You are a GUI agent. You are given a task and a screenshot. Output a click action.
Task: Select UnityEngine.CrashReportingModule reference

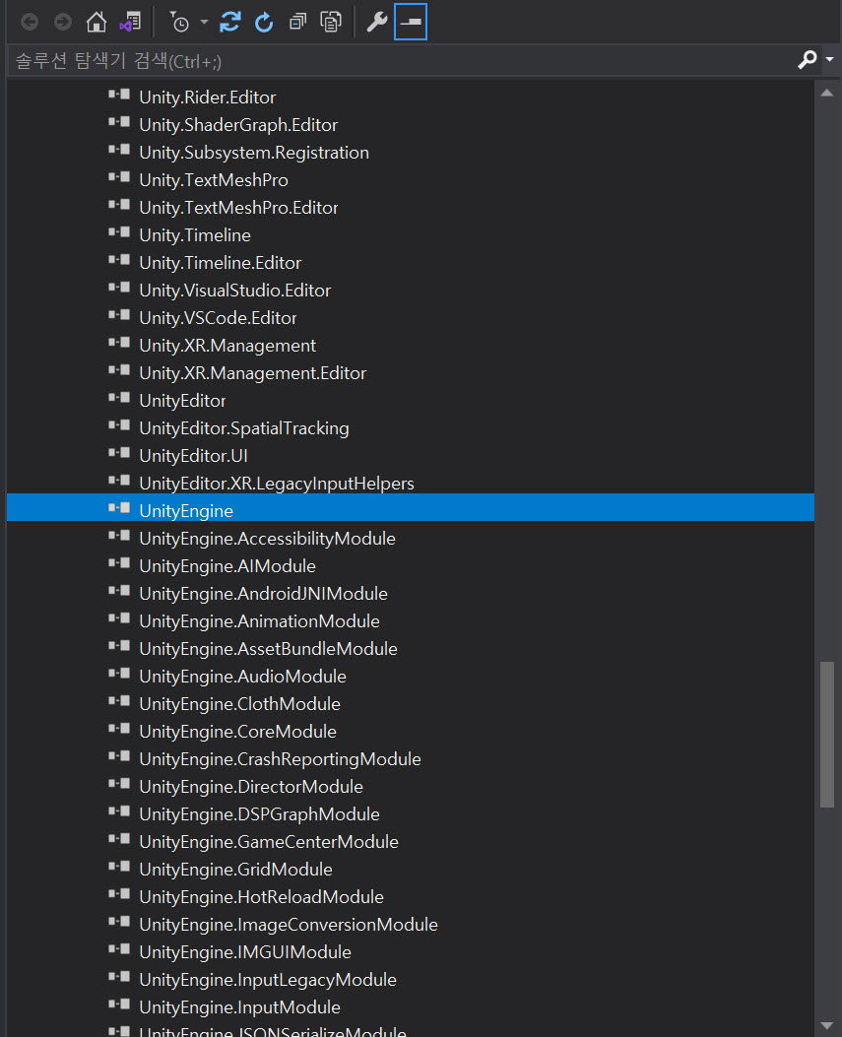click(280, 759)
